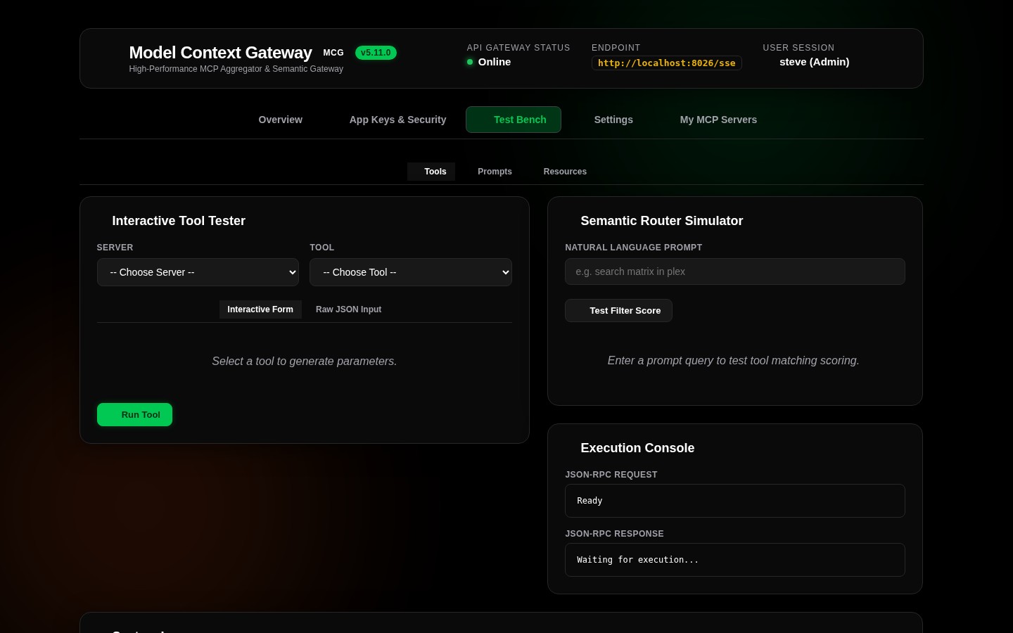Click the Waiting for execution response box
Screen dimensions: 1013x633
[734, 560]
